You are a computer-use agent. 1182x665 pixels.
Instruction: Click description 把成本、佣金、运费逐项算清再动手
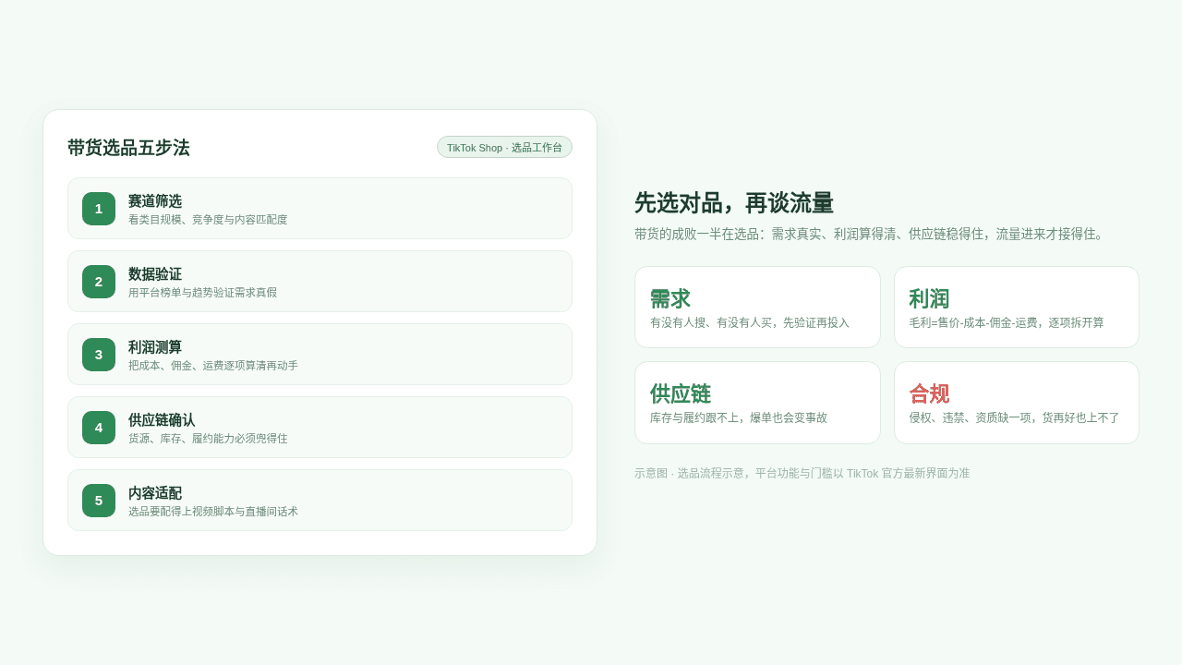pyautogui.click(x=213, y=366)
